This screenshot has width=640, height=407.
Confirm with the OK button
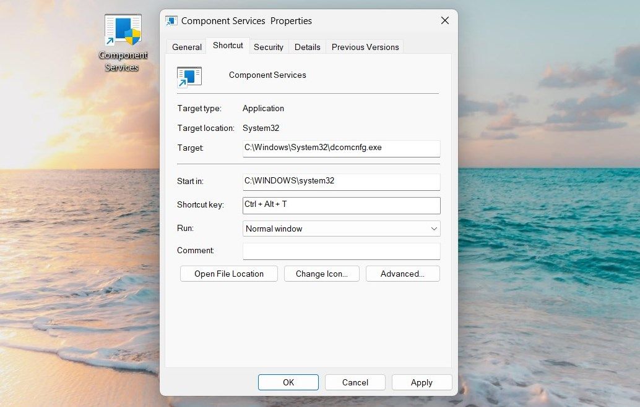tap(288, 382)
